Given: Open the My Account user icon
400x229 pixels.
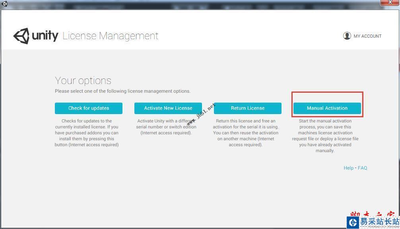Looking at the screenshot, I should click(x=347, y=36).
